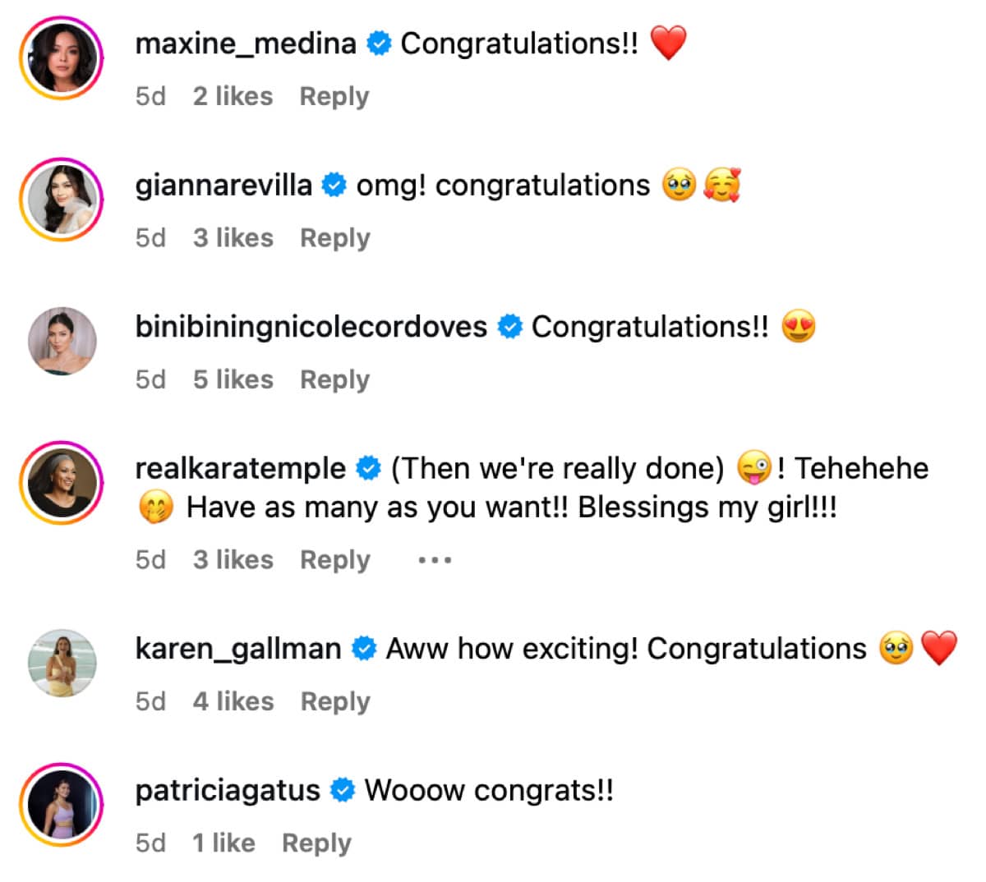Reply to maxine_medina's comment
This screenshot has width=986, height=882.
click(334, 96)
